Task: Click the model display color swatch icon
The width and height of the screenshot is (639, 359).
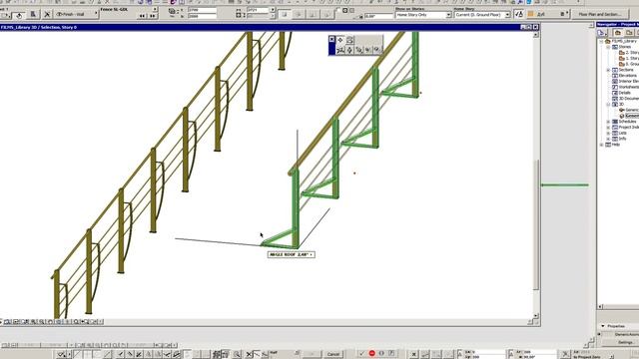Action: [x=530, y=14]
